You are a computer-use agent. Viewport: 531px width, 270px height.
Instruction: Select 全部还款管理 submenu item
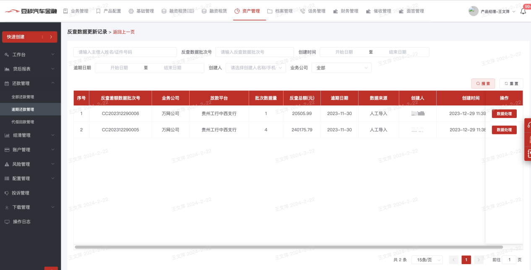23,97
